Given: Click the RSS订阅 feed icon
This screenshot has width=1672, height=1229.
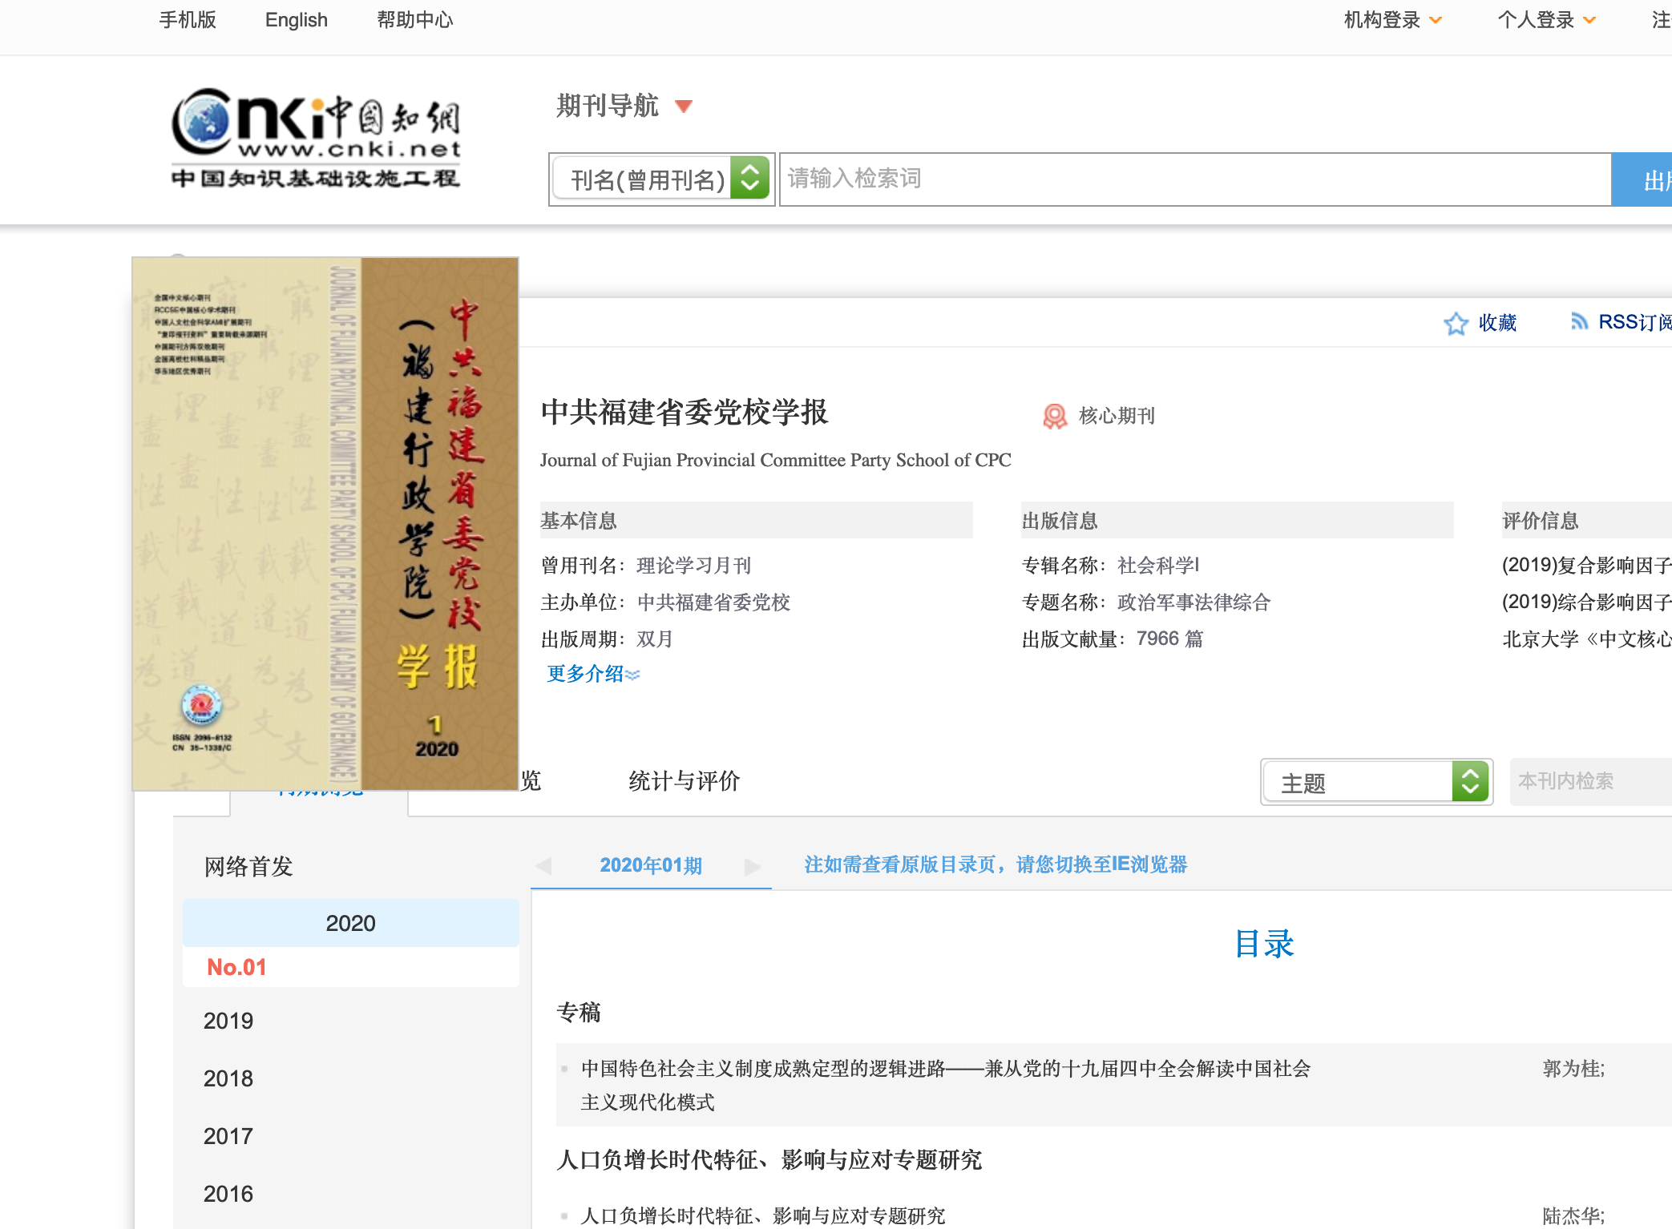Looking at the screenshot, I should coord(1579,321).
